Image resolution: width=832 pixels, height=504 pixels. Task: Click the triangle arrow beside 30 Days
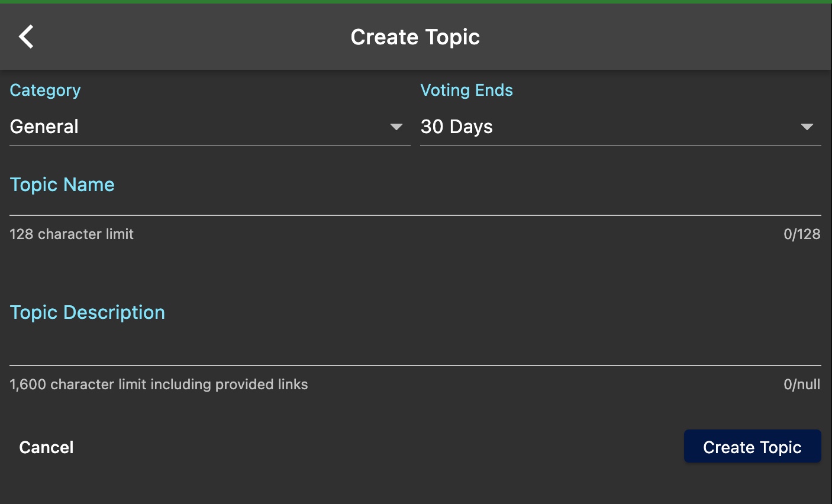[807, 127]
